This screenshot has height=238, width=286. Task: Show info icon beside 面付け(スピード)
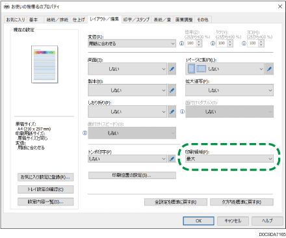[x=84, y=133]
